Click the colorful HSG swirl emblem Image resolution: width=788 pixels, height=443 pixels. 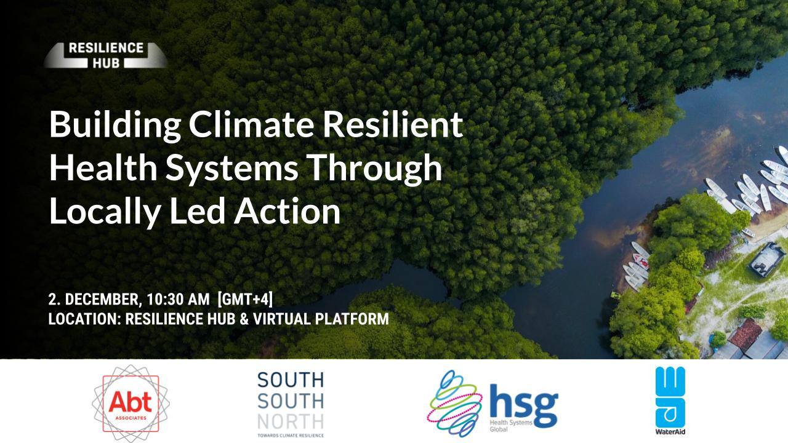pos(454,402)
